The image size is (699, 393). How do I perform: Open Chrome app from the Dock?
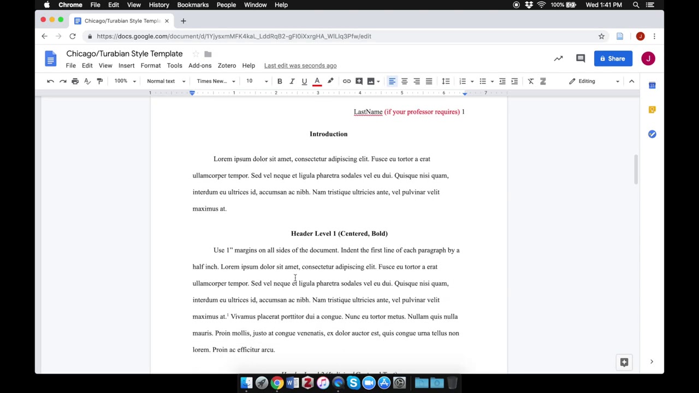(x=277, y=383)
